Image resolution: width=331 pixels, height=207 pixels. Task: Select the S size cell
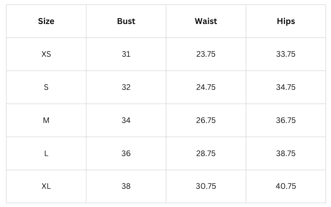[46, 87]
